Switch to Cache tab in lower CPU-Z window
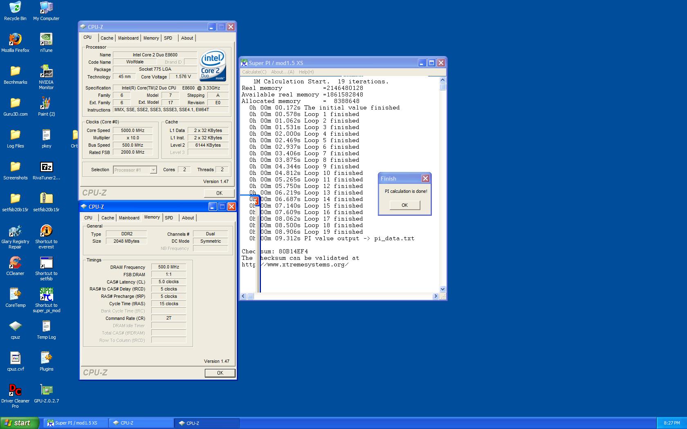687x429 pixels. click(x=108, y=218)
